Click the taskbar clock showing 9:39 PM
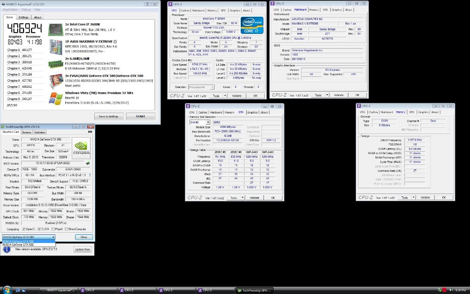 point(460,290)
